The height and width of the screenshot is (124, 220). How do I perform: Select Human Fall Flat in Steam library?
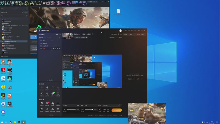pos(11,37)
